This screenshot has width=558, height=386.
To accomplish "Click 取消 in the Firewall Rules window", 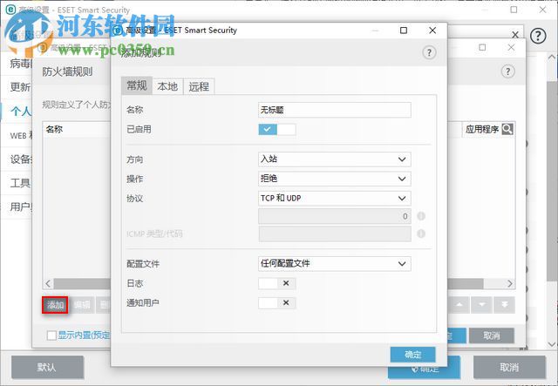I will (492, 335).
